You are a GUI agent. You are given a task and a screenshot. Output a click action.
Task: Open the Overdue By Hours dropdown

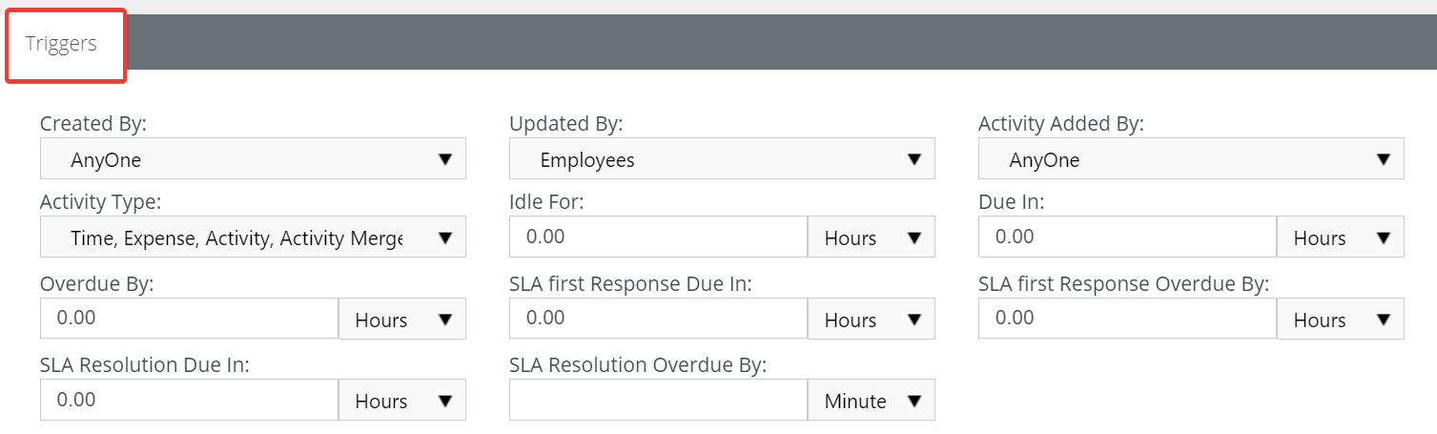click(x=402, y=319)
